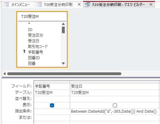Click the field list scroll up arrow

click(63, 24)
